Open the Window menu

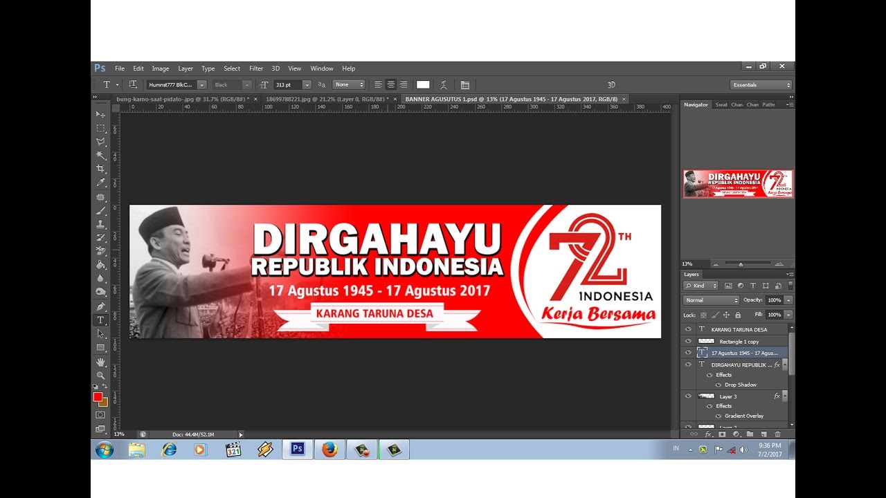click(x=322, y=68)
